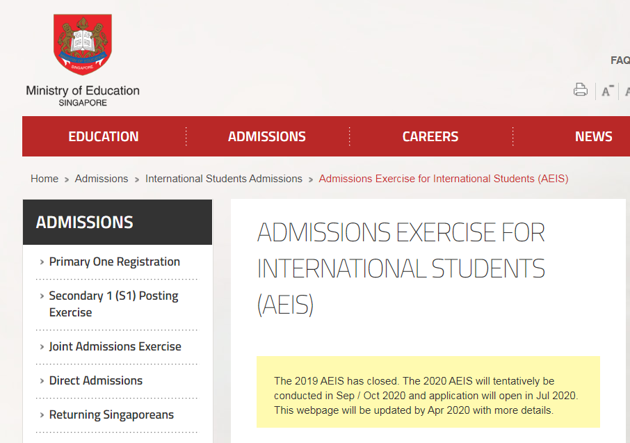Open International Students Admissions breadcrumb
Viewport: 630px width, 443px height.
(224, 179)
